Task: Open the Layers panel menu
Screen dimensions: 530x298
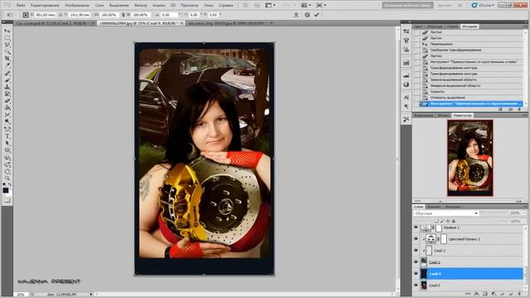Action: click(x=525, y=206)
